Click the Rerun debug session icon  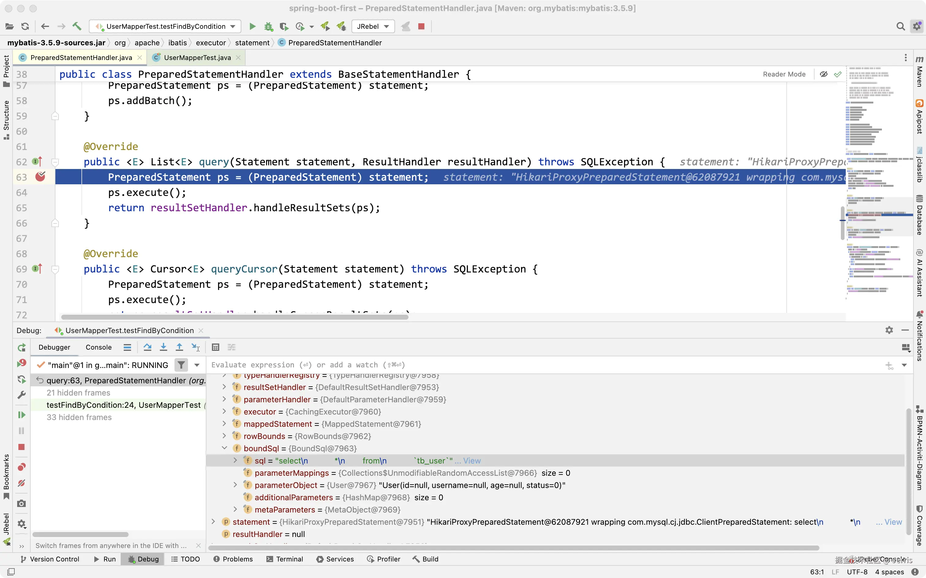point(21,347)
